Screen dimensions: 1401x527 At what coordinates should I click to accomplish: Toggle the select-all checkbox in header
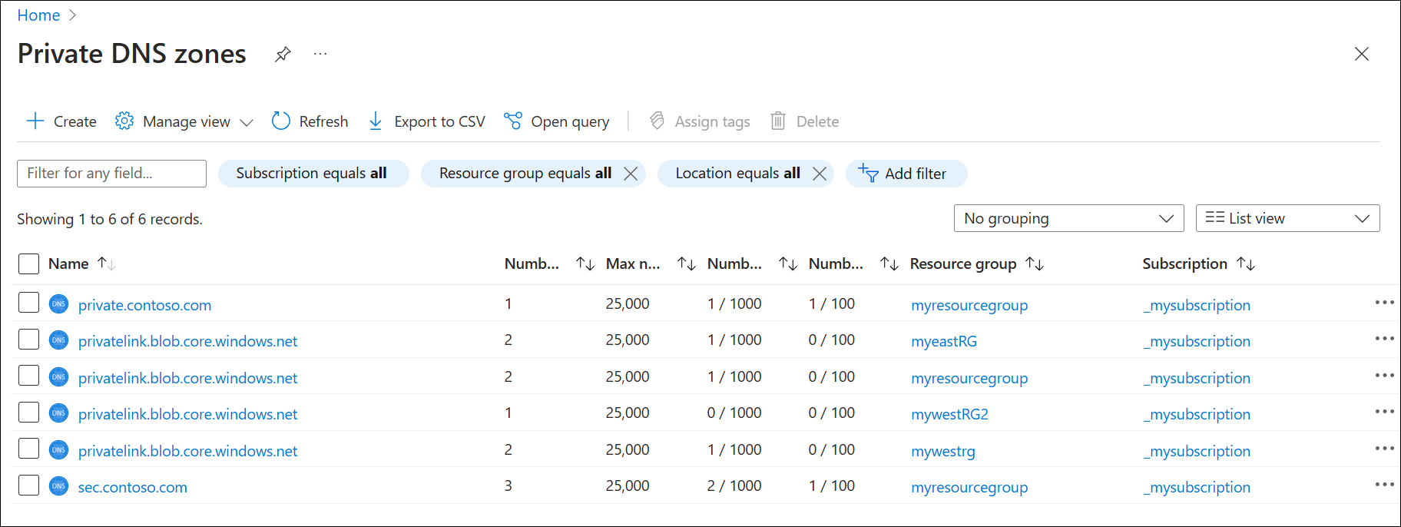coord(28,263)
